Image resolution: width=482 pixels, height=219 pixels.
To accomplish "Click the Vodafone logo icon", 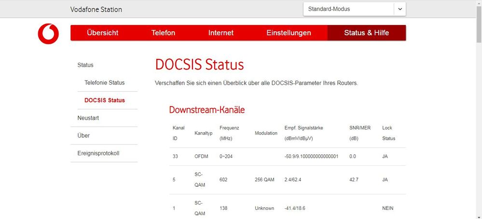I will tap(48, 33).
